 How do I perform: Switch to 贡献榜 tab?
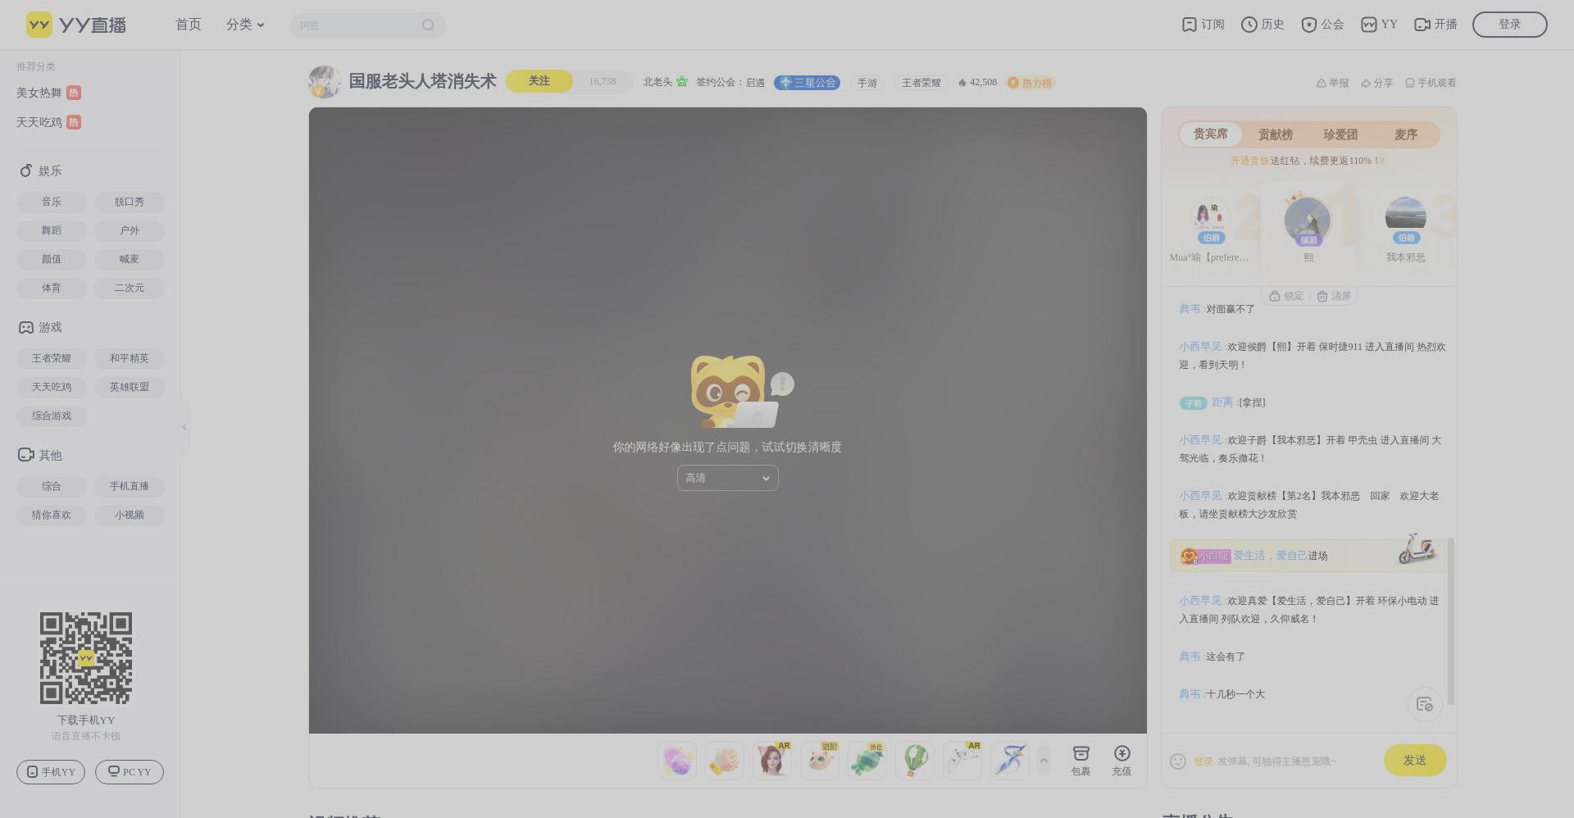pos(1276,134)
